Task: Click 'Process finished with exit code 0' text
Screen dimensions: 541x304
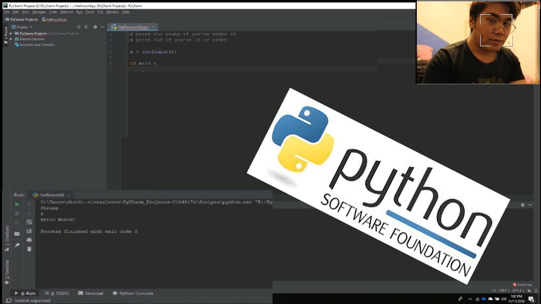Action: pos(89,231)
